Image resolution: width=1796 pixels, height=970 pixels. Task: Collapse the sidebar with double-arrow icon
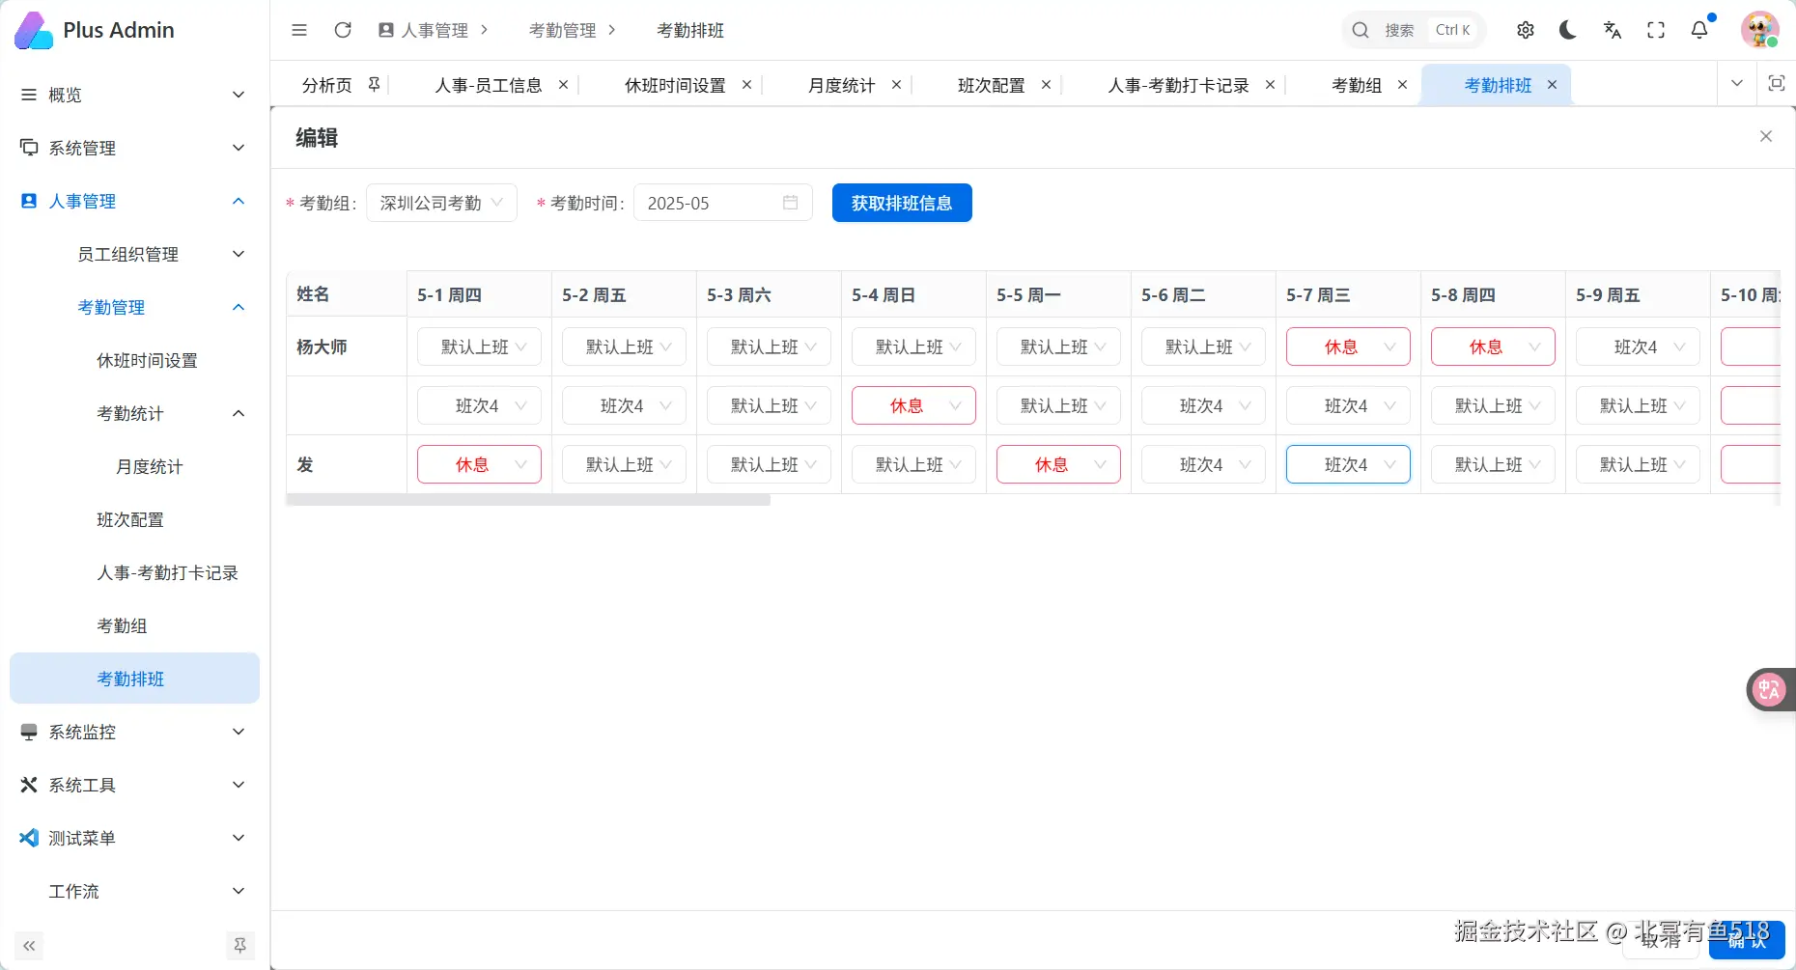[29, 946]
